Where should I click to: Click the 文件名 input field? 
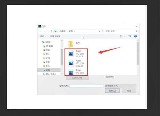click(86, 86)
